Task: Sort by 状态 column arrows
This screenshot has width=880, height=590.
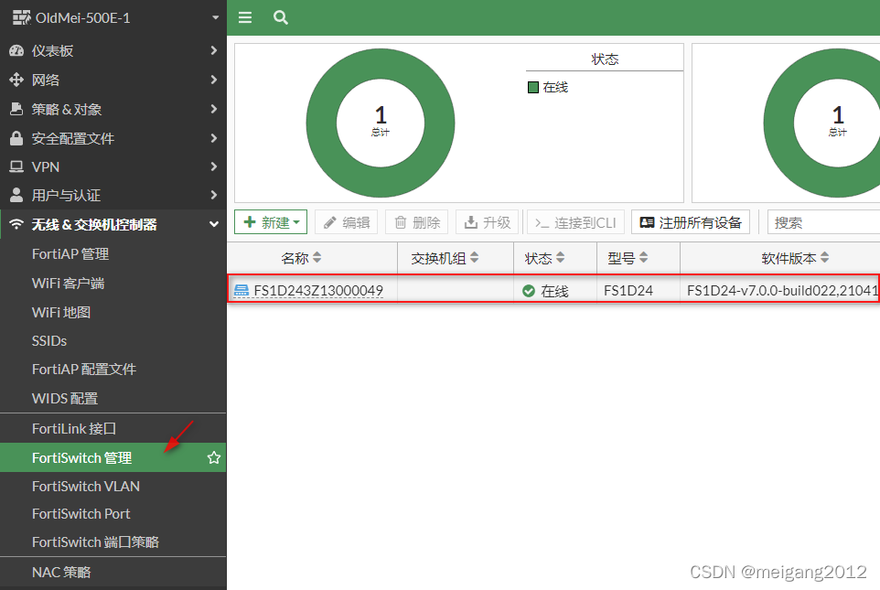Action: tap(560, 258)
